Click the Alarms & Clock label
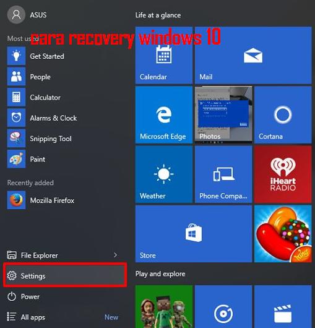Image resolution: width=315 pixels, height=328 pixels. click(x=53, y=118)
